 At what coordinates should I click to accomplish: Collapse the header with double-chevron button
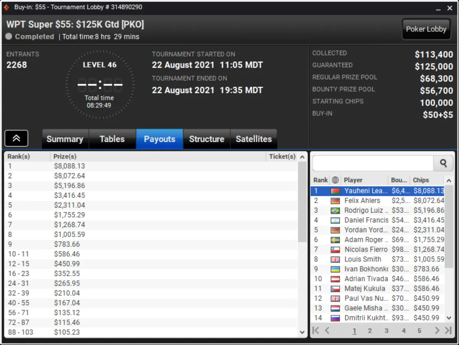[x=16, y=138]
